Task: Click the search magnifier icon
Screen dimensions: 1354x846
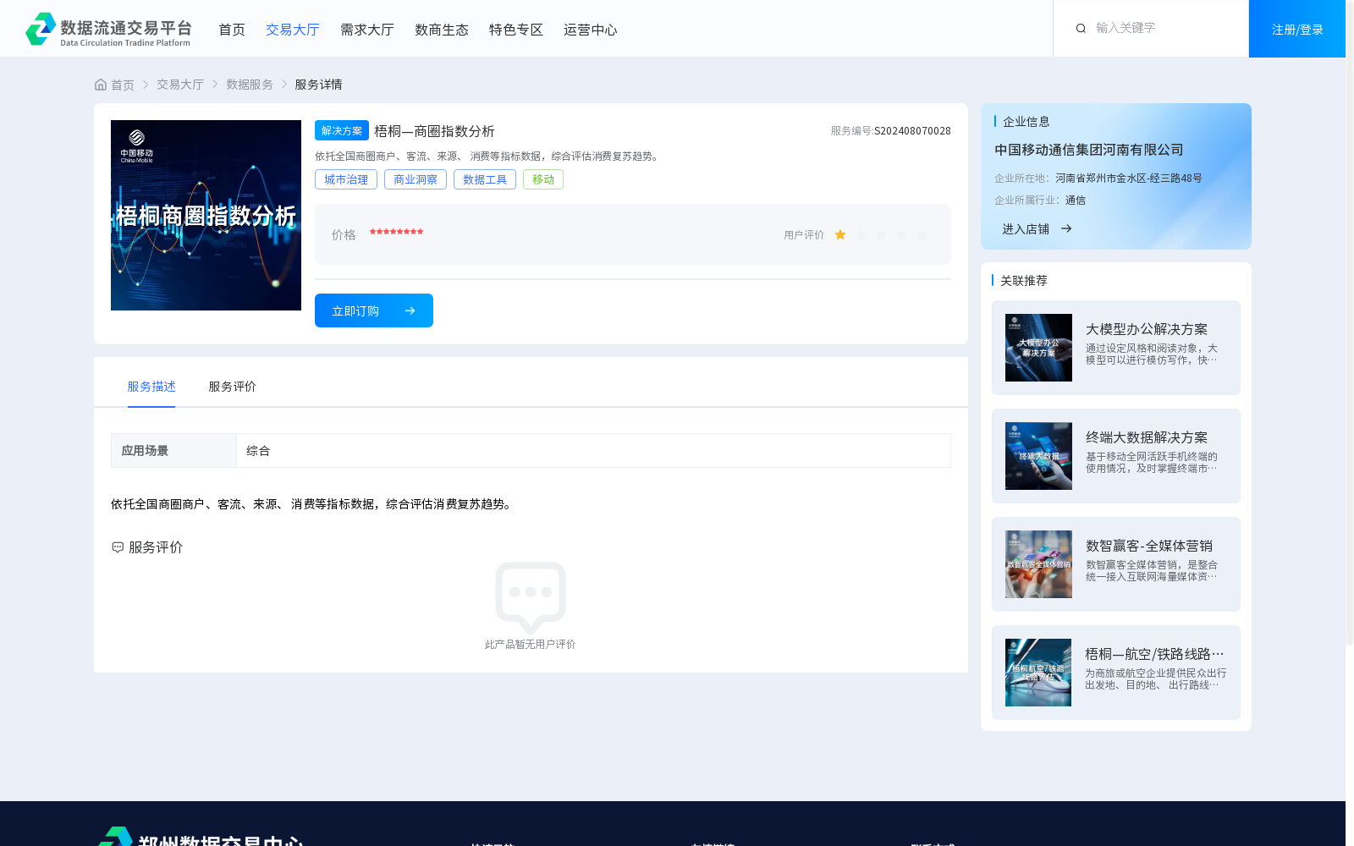Action: pos(1081,29)
